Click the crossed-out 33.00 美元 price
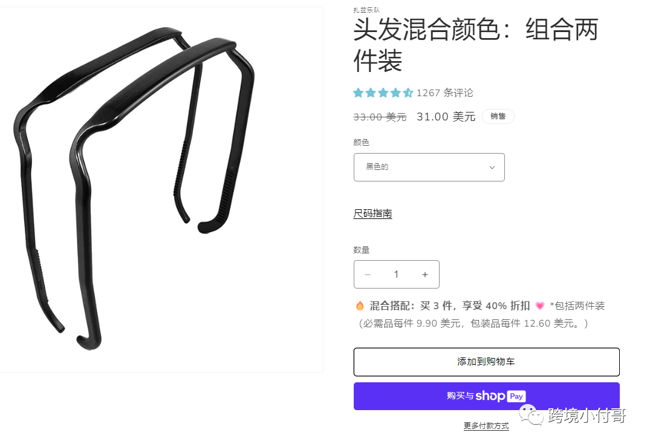This screenshot has width=647, height=444. 380,117
